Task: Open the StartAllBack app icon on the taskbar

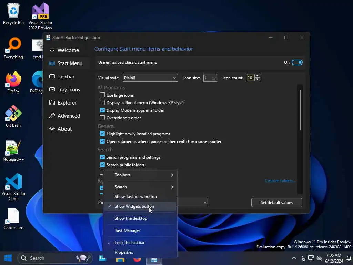Action: tap(154, 259)
